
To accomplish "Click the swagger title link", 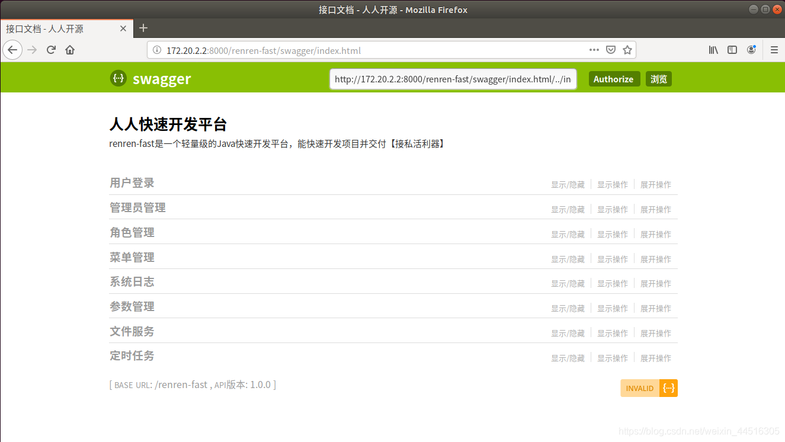I will tap(162, 79).
